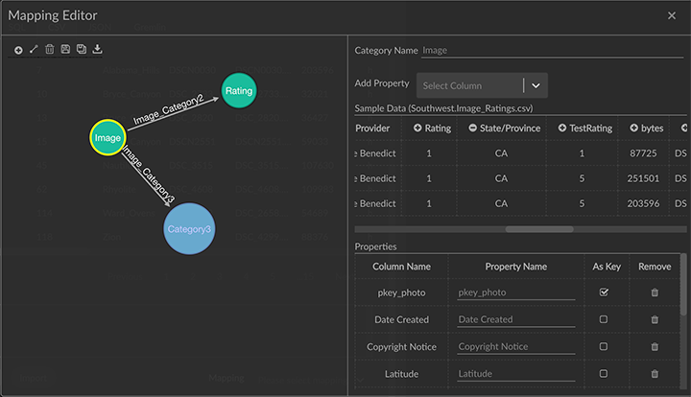Click the add node plus icon in toolbar
Viewport: 691px width, 397px height.
19,49
